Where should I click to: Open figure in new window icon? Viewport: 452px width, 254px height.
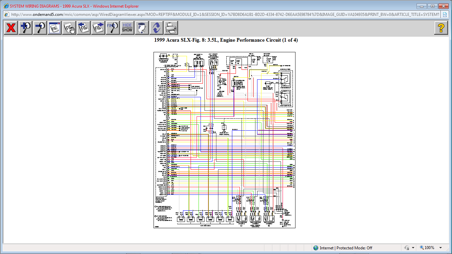point(55,28)
